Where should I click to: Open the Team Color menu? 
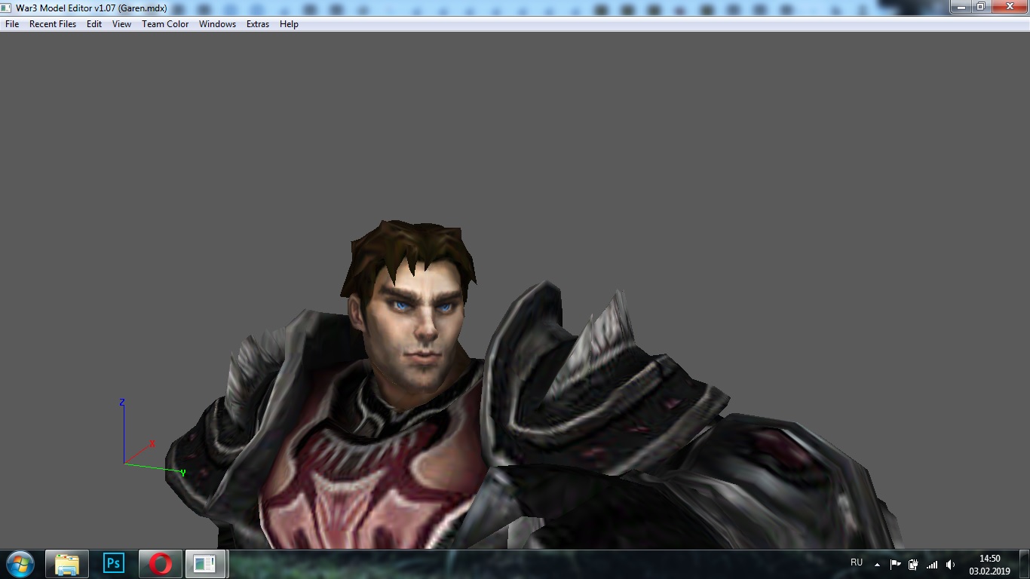(x=165, y=24)
